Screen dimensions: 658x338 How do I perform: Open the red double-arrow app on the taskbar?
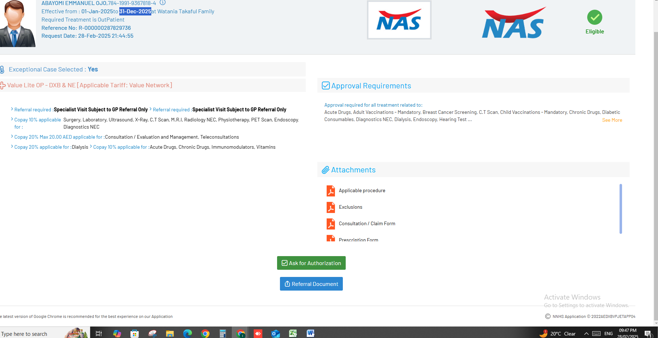pyautogui.click(x=258, y=334)
